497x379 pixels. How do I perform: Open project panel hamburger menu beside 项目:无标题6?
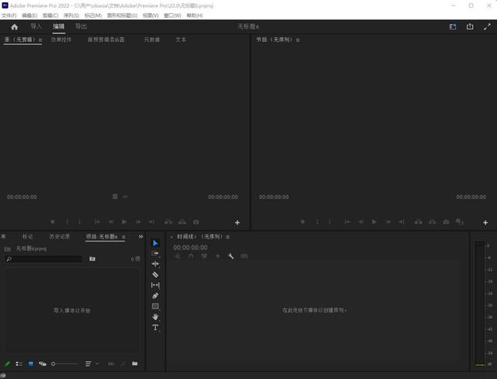click(x=122, y=236)
